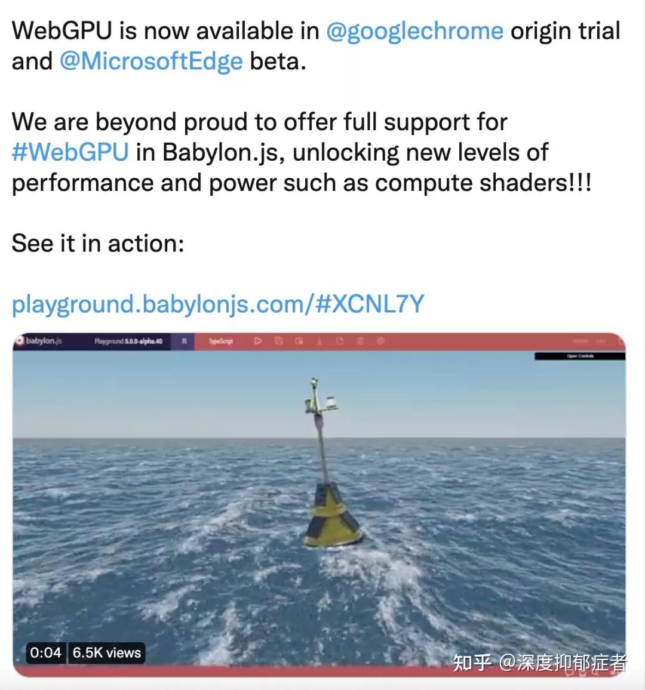Select the TypeScript language tab
The image size is (645, 690).
tap(220, 341)
